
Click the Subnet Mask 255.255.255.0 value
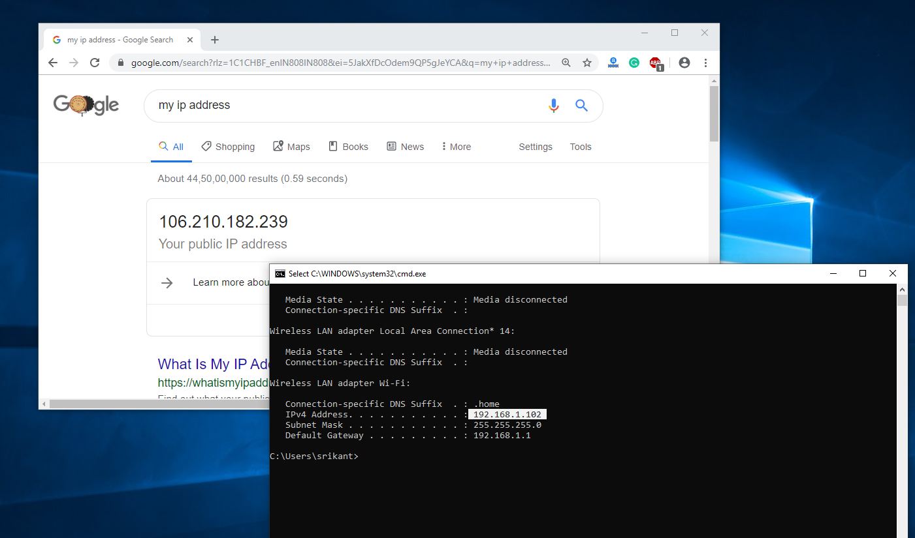(x=507, y=425)
